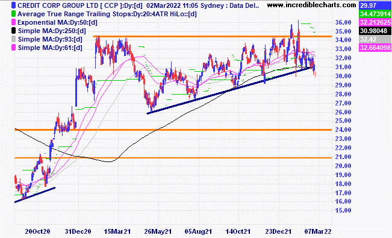392x238 pixels.
Task: Click the 33.00 price axis label
Action: click(343, 49)
